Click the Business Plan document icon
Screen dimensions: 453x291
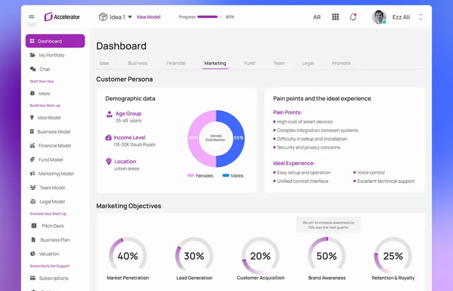pyautogui.click(x=33, y=240)
